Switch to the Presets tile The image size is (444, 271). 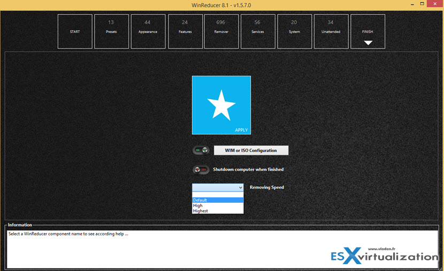tap(111, 31)
